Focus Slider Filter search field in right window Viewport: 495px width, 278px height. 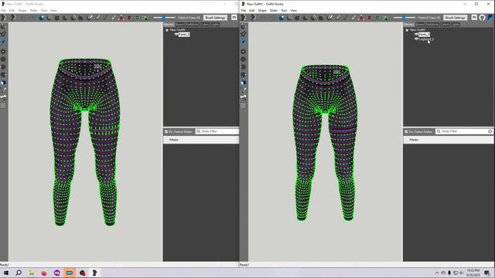click(464, 131)
